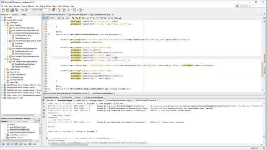This screenshot has height=150, width=267.
Task: Toggle show inherited members filter in Navigator
Action: pos(3,144)
